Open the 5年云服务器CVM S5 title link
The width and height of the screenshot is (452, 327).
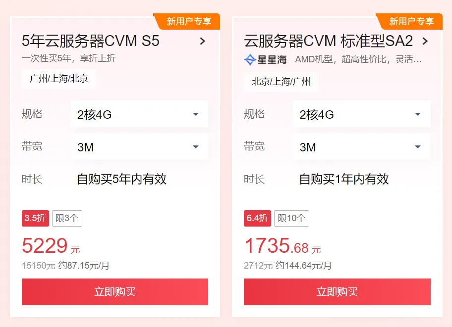[91, 41]
